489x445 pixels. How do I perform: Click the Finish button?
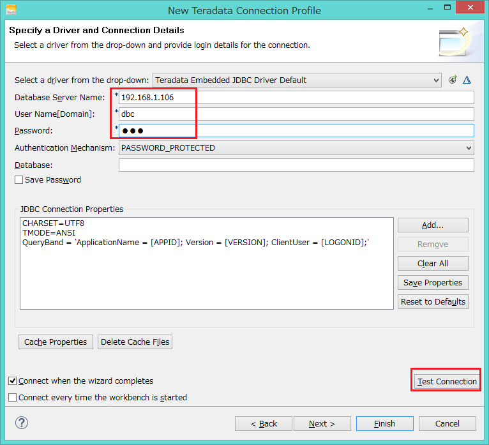click(385, 423)
